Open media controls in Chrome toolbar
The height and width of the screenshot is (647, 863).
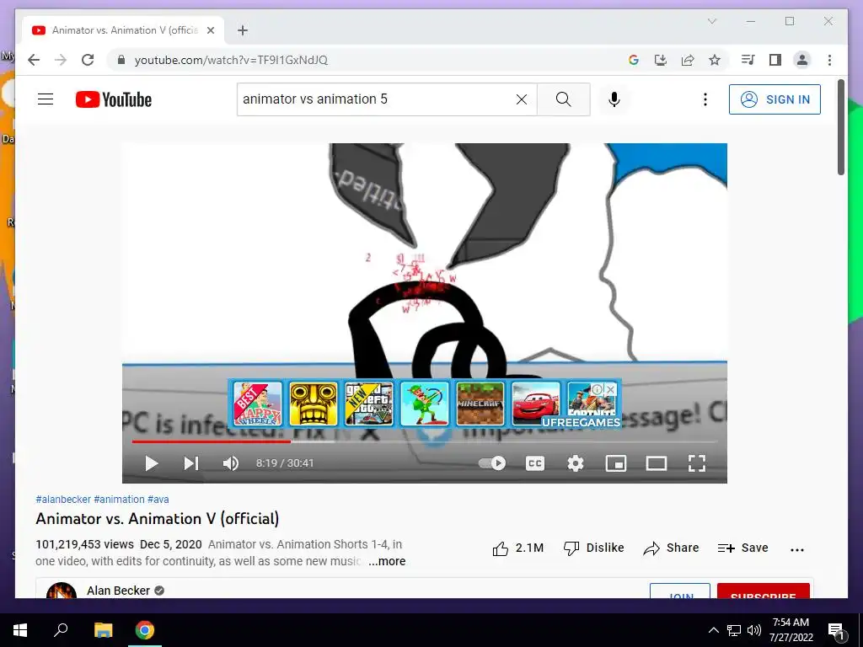pyautogui.click(x=748, y=60)
